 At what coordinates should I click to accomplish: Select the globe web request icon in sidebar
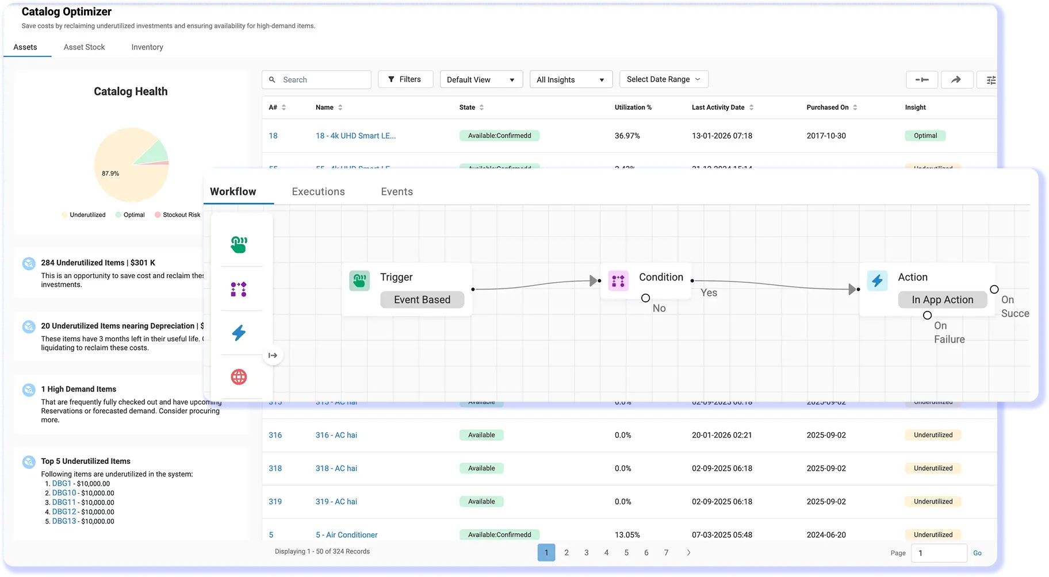239,377
